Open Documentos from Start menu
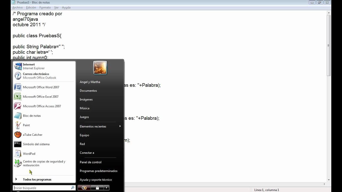Image resolution: width=342 pixels, height=192 pixels. tap(88, 91)
